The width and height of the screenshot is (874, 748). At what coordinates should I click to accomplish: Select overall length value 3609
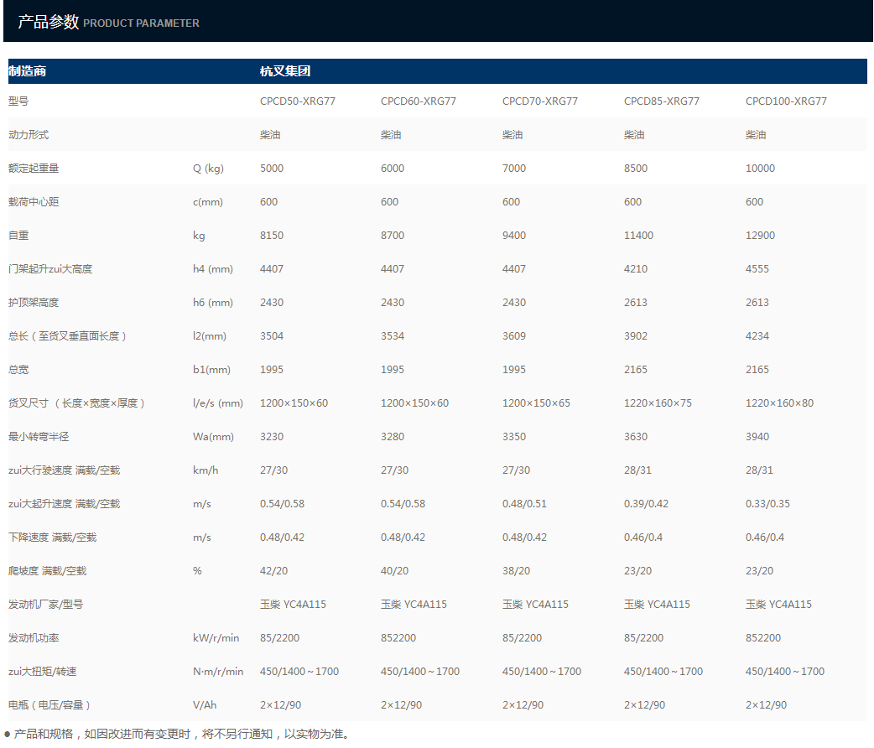(x=514, y=336)
